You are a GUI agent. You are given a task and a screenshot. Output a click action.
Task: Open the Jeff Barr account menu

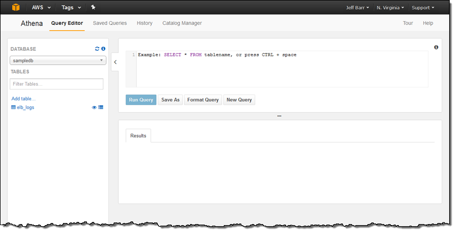pyautogui.click(x=357, y=7)
